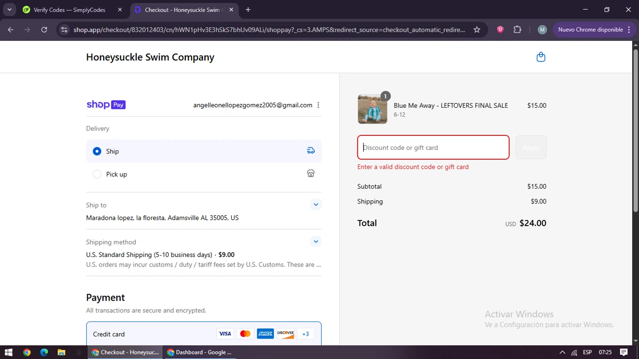Go back to the previous page
This screenshot has width=639, height=359.
coord(11,30)
